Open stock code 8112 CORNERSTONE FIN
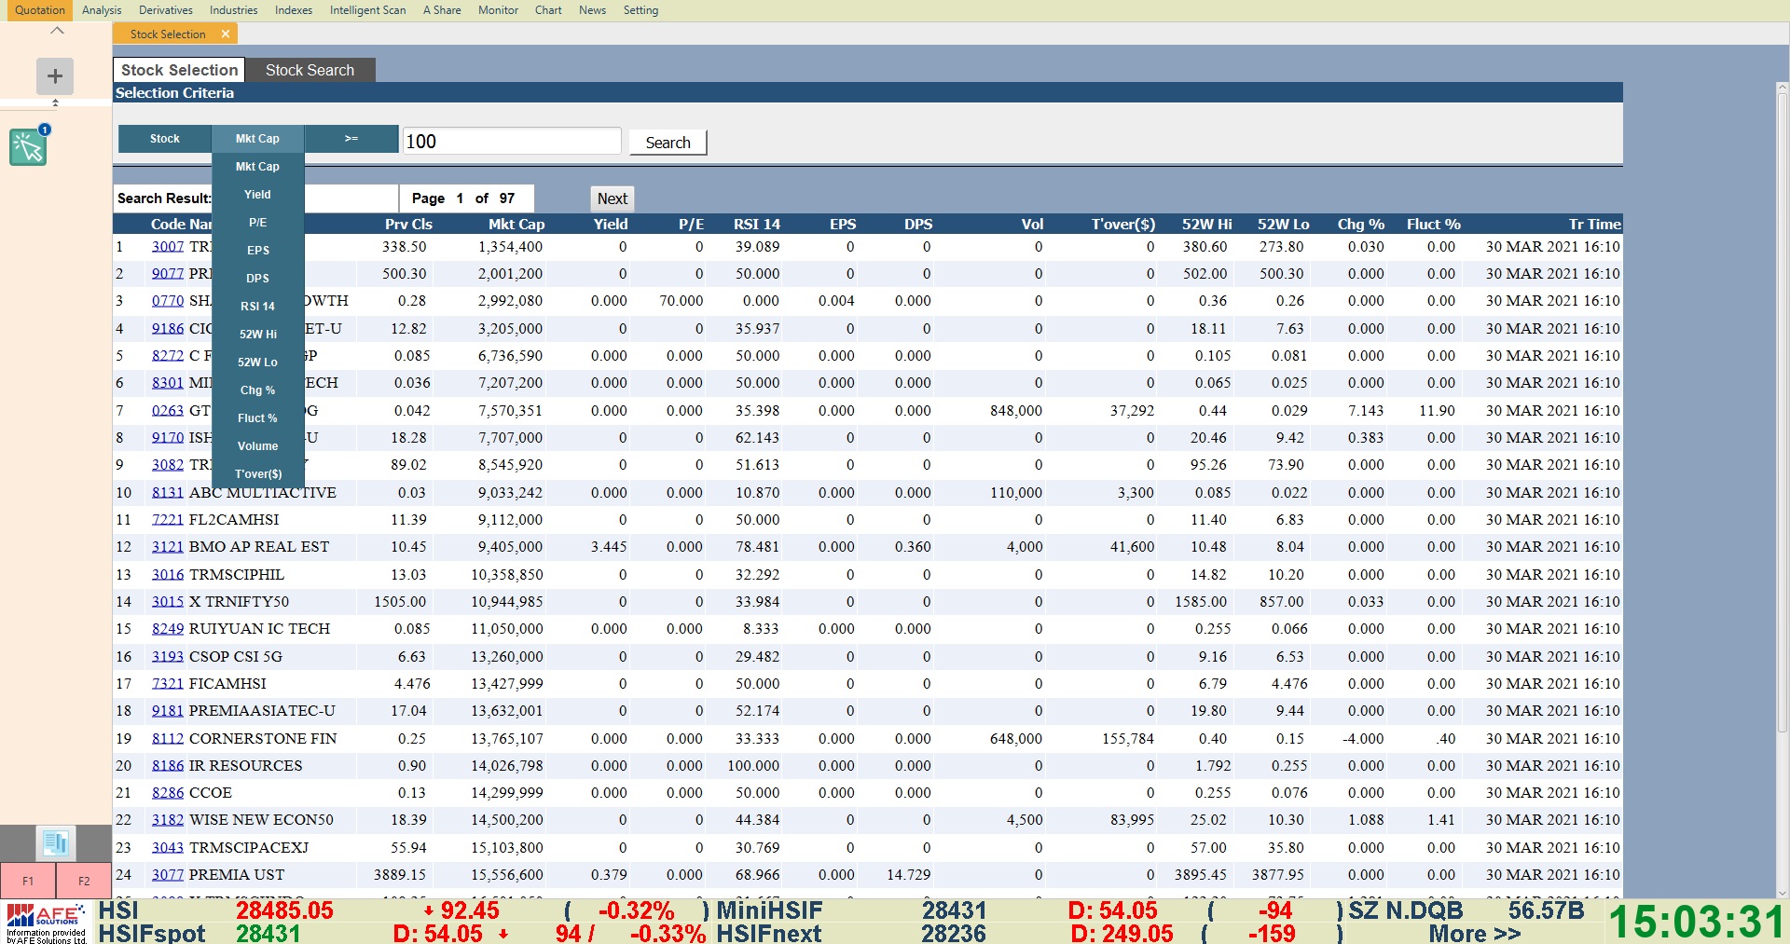 pos(168,739)
